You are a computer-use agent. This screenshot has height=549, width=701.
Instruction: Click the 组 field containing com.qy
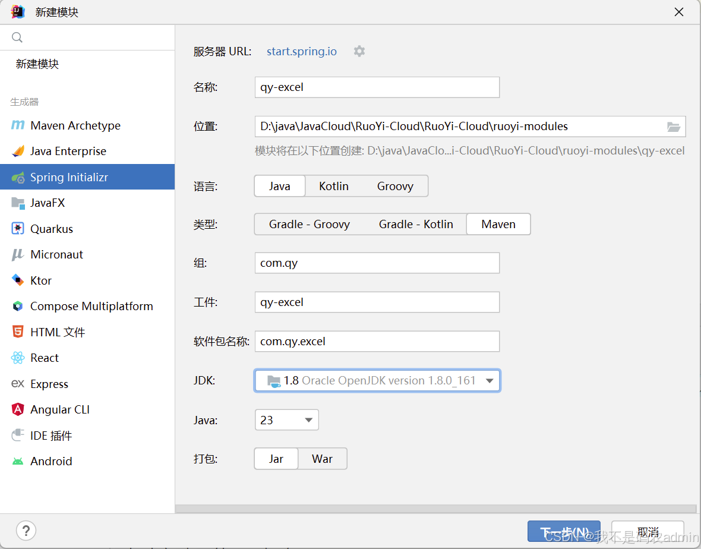point(377,263)
